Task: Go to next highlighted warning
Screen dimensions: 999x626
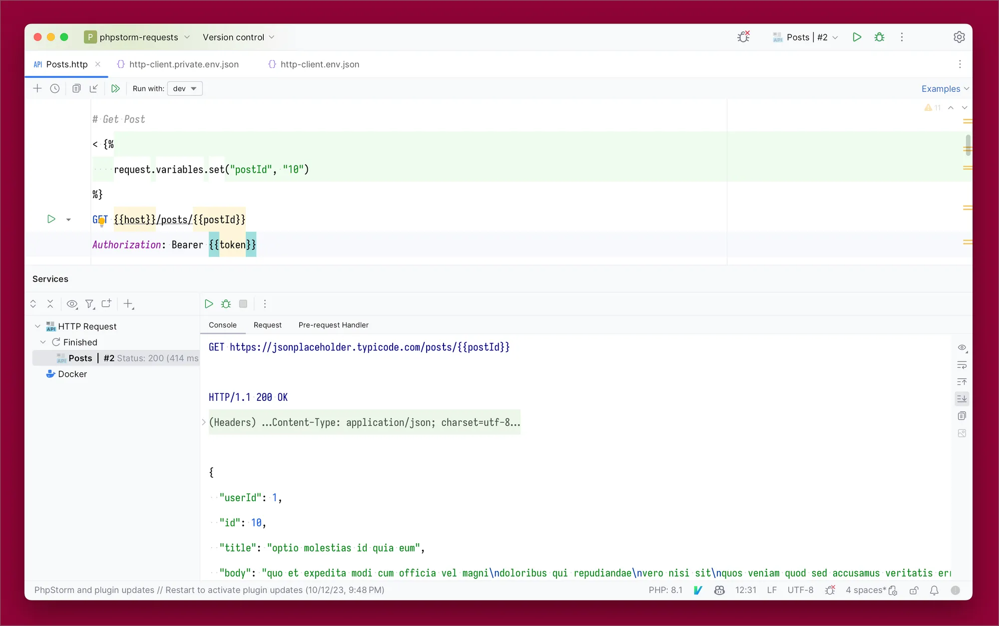Action: [965, 108]
